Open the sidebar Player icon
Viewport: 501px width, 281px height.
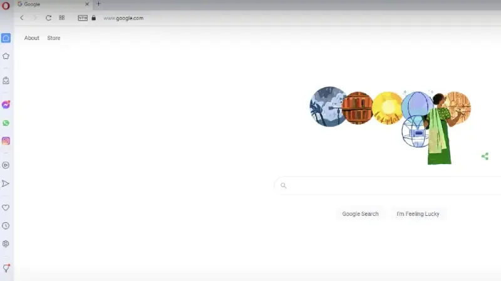coord(6,165)
